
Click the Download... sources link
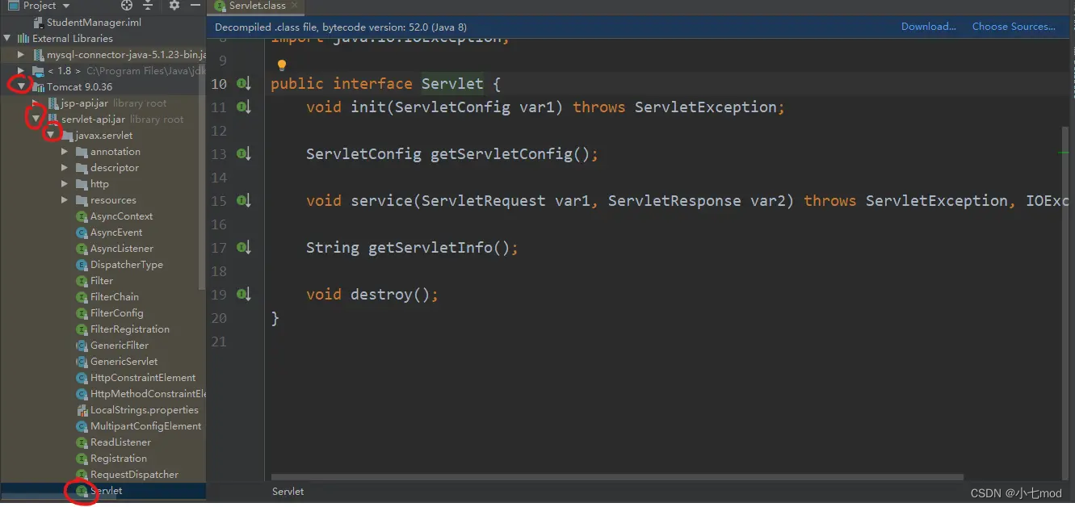pyautogui.click(x=929, y=27)
